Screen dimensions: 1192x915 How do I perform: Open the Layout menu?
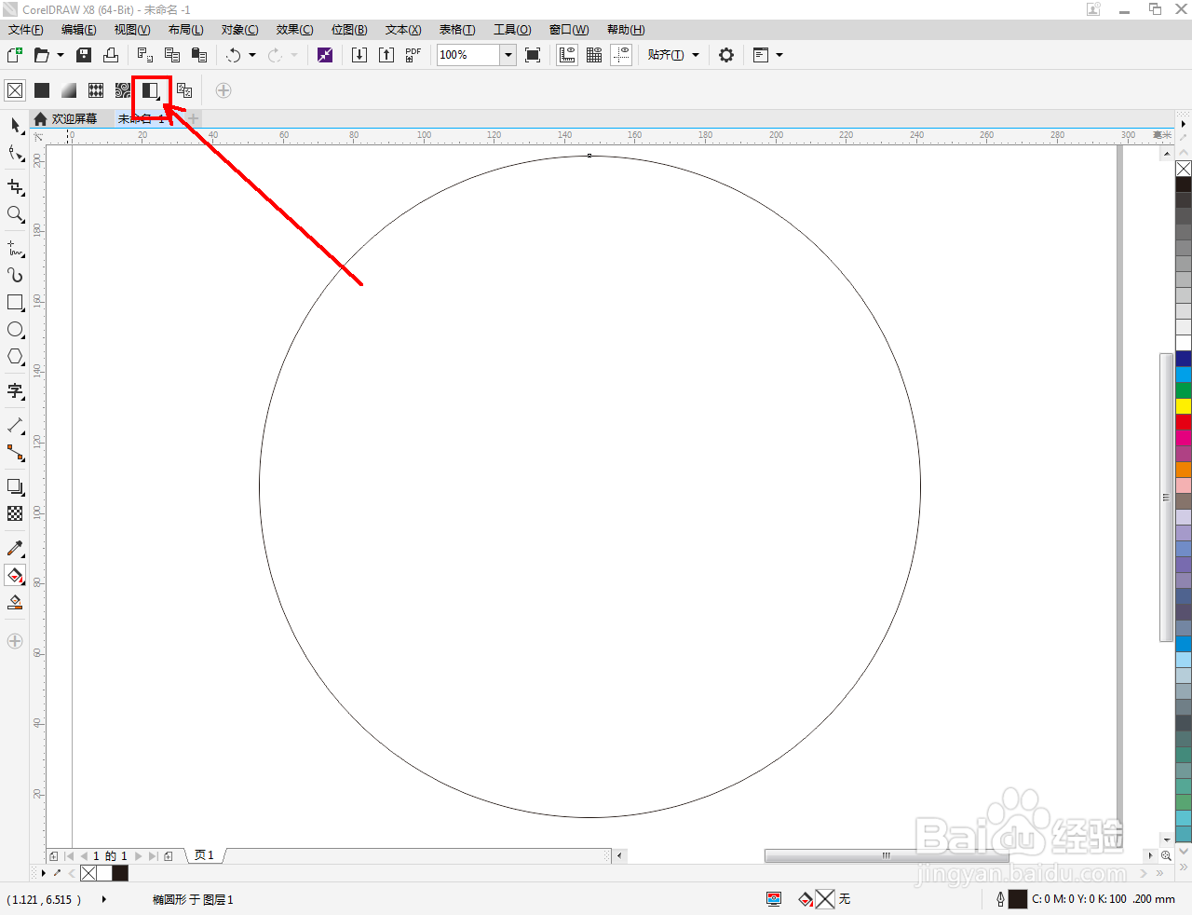tap(186, 30)
